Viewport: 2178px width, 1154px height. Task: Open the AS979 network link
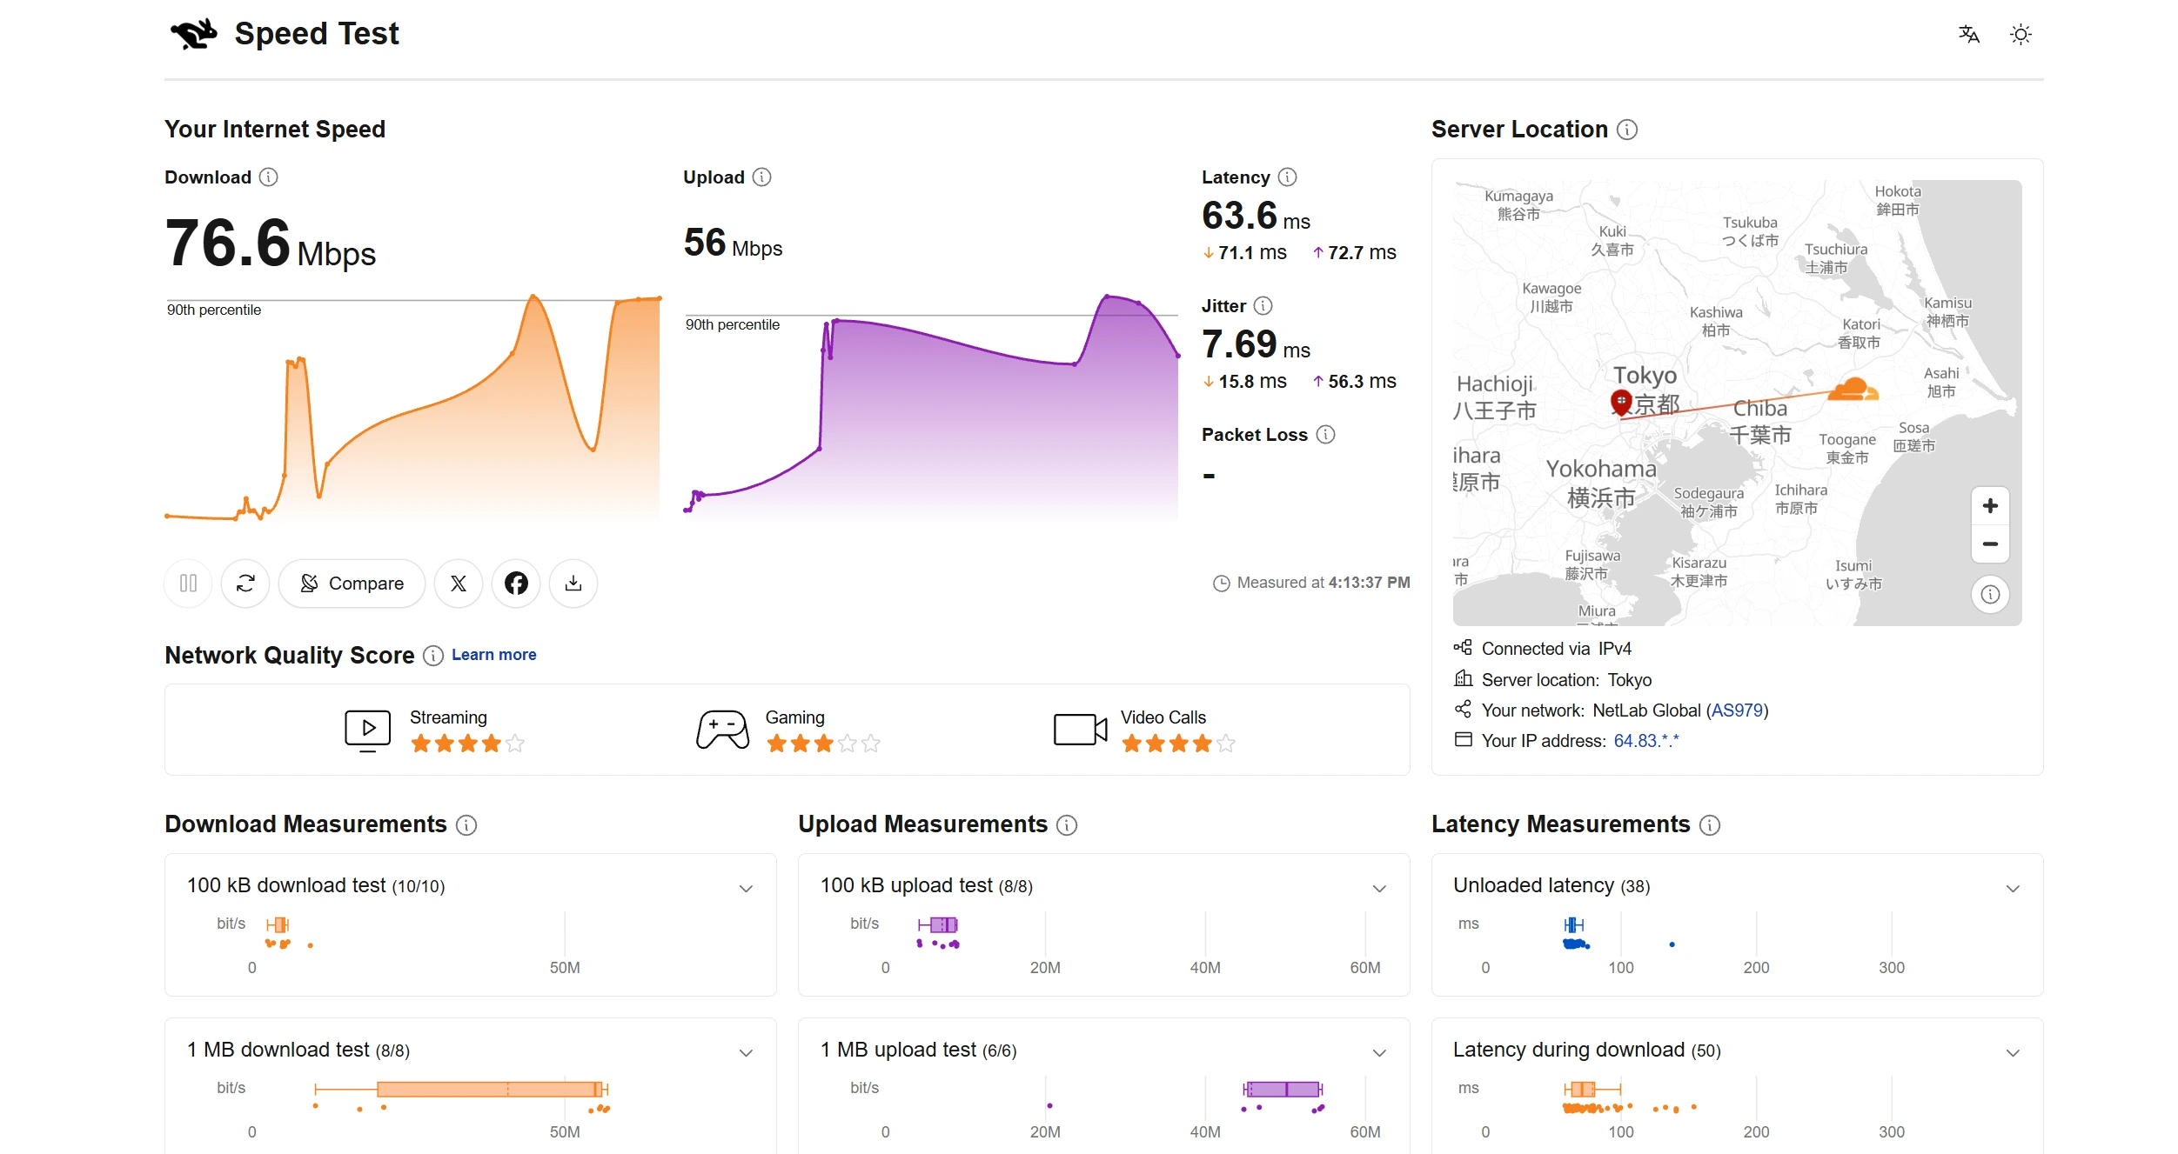tap(1737, 710)
